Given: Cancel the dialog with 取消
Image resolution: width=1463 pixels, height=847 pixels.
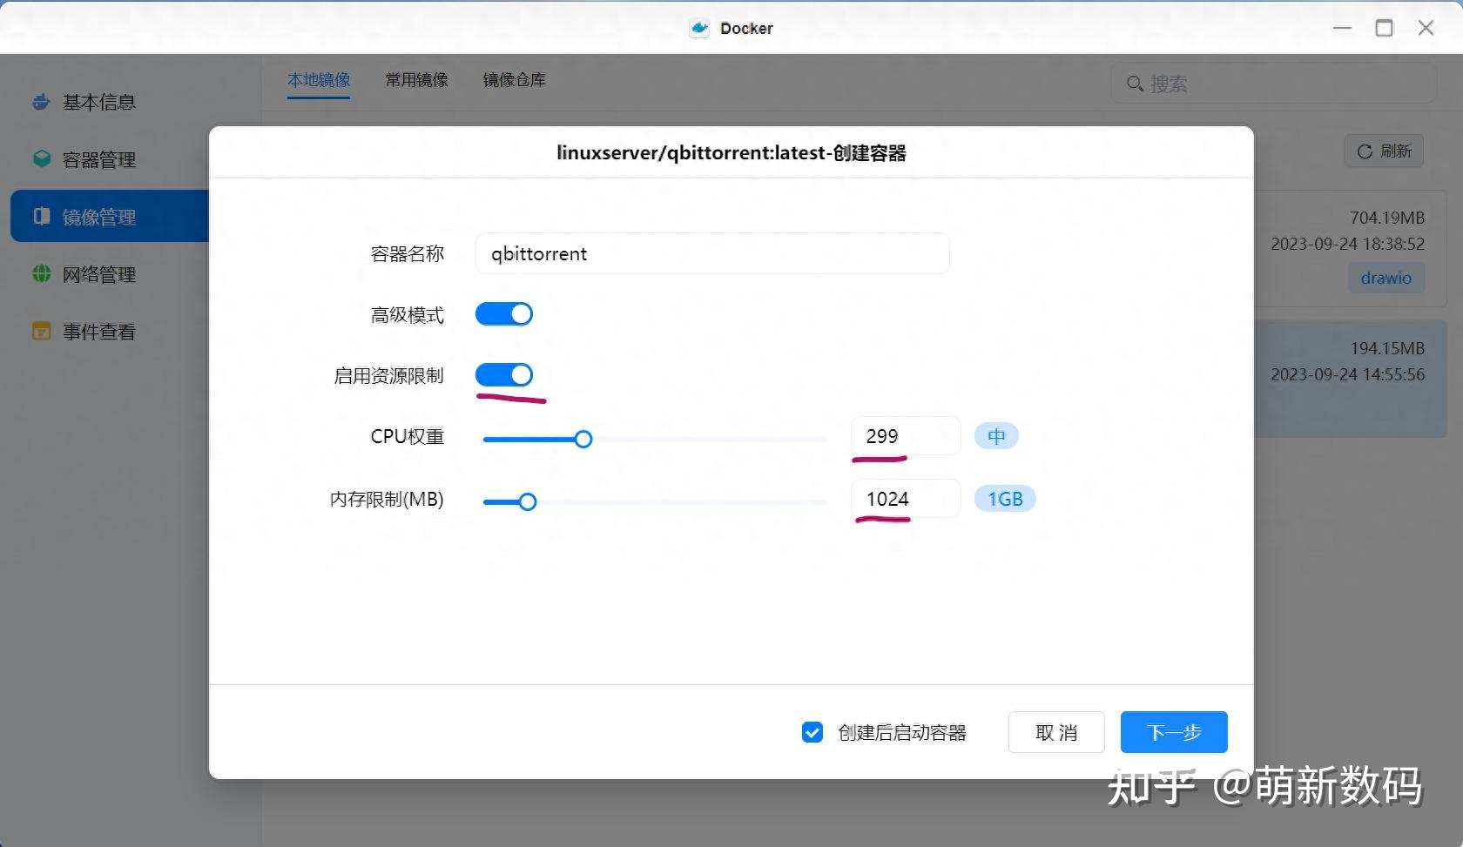Looking at the screenshot, I should pyautogui.click(x=1055, y=732).
